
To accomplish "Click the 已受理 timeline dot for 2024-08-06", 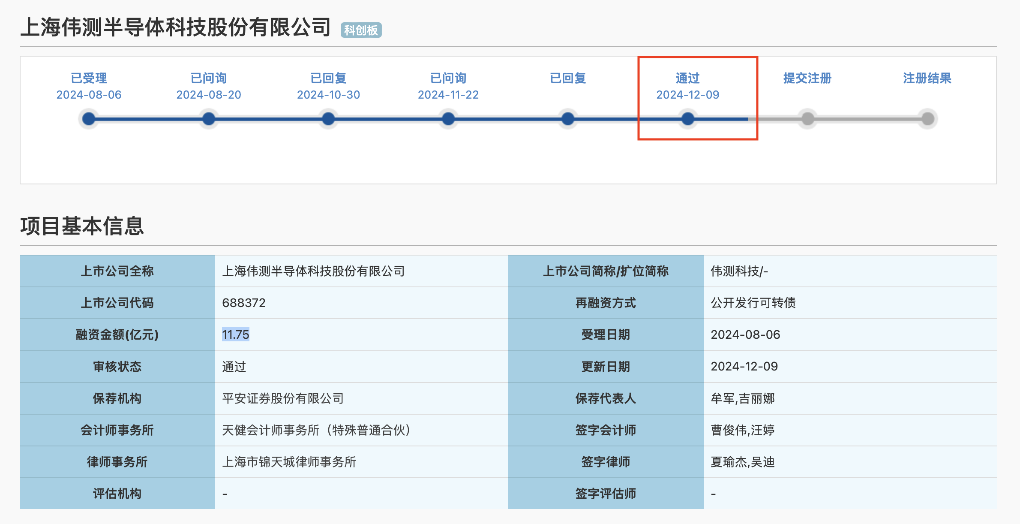I will [89, 119].
